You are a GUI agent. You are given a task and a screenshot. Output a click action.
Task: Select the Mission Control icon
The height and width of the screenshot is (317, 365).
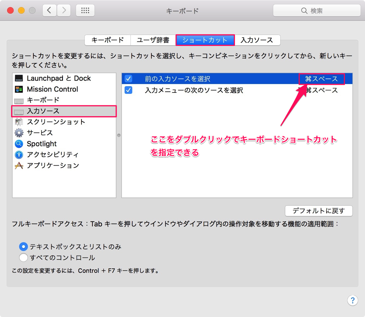[x=19, y=89]
